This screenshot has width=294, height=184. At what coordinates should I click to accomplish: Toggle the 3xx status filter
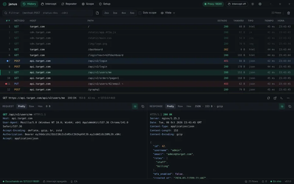(x=115, y=13)
